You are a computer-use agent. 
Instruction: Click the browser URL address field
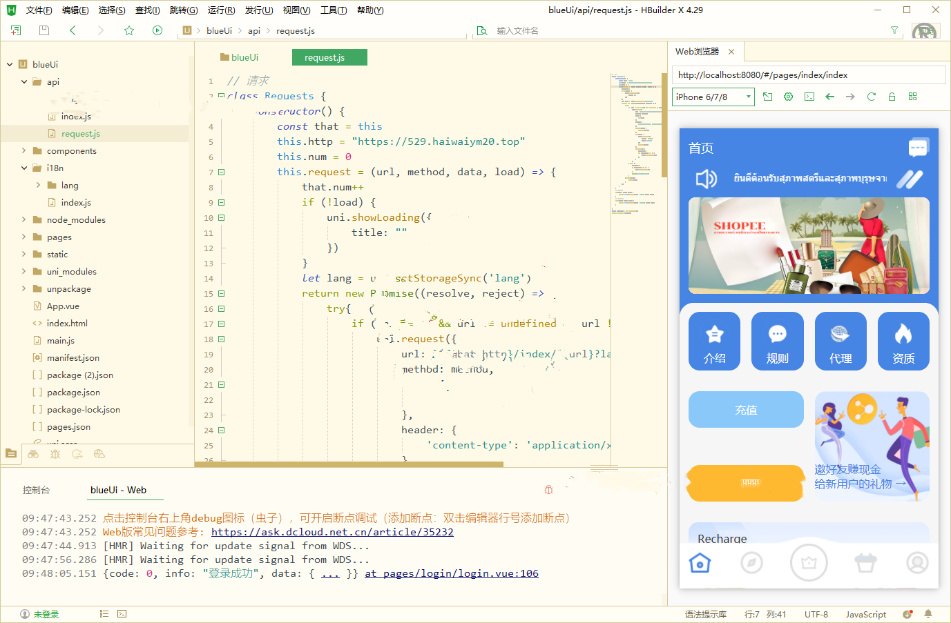coord(808,75)
